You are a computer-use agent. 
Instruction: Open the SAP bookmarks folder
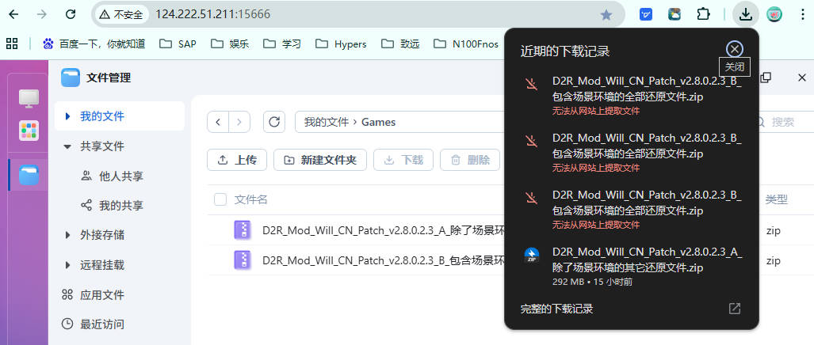point(178,44)
